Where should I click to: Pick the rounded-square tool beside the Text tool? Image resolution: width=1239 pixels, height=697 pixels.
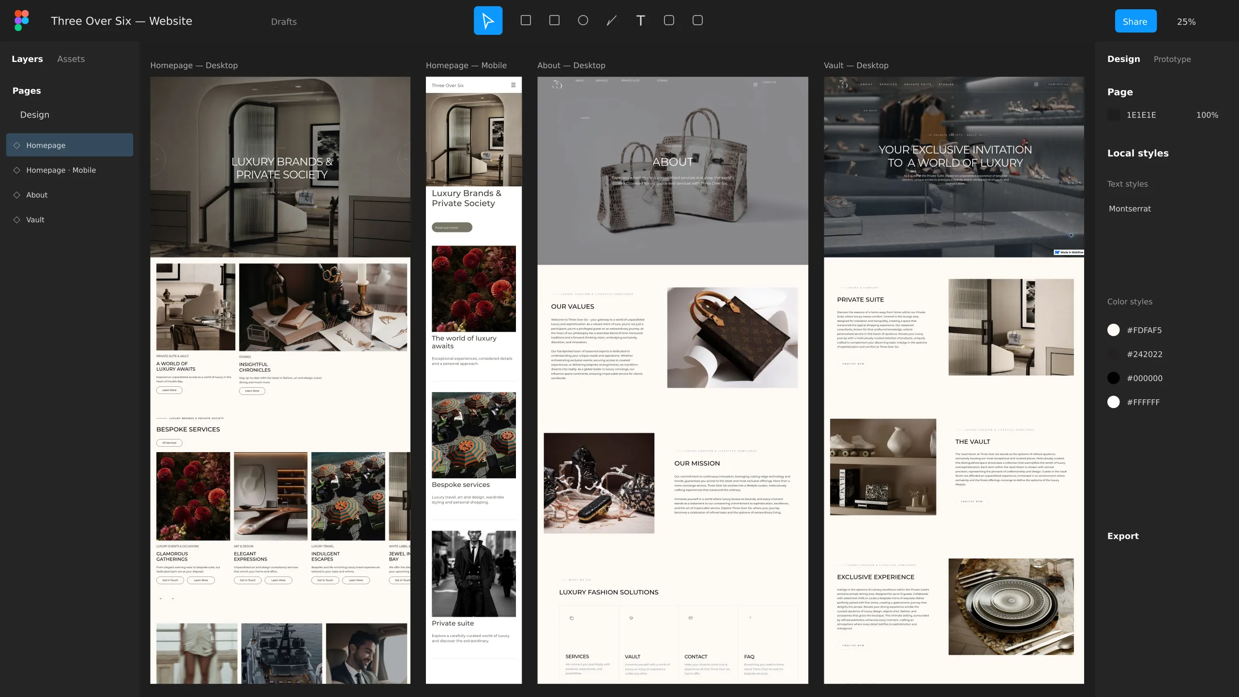coord(669,20)
